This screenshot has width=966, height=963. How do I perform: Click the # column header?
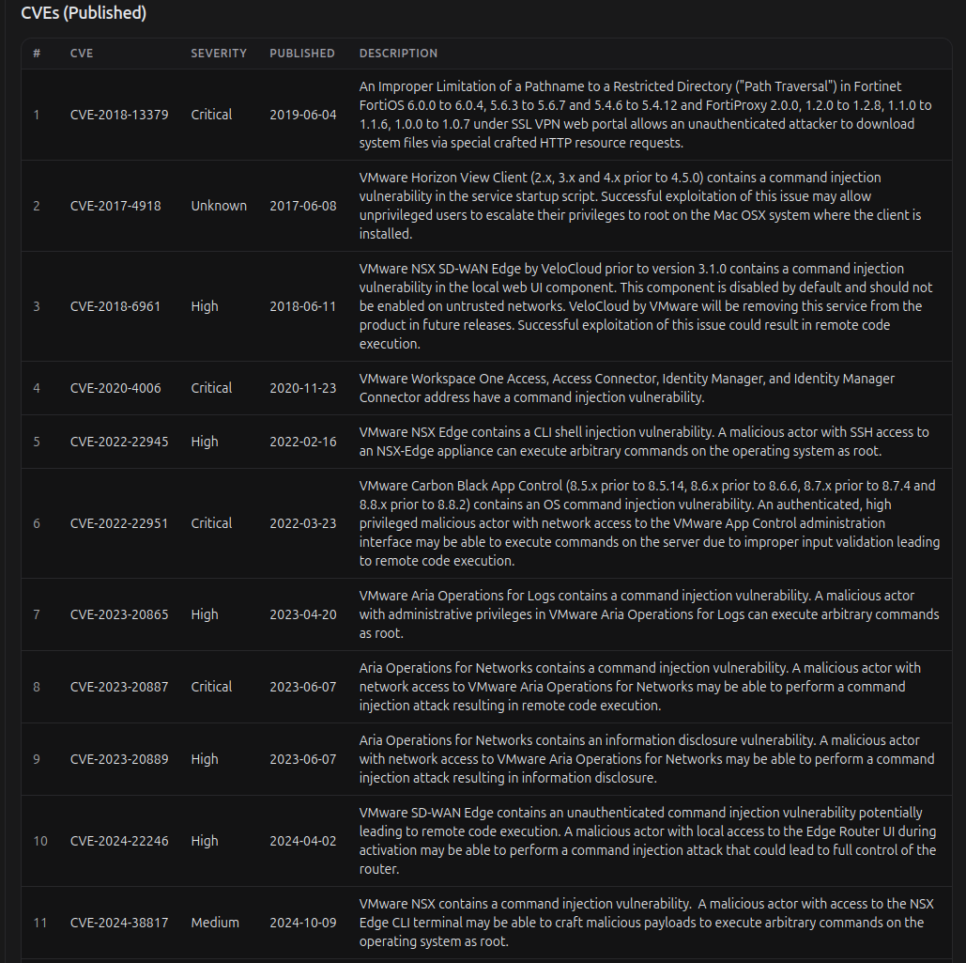37,54
